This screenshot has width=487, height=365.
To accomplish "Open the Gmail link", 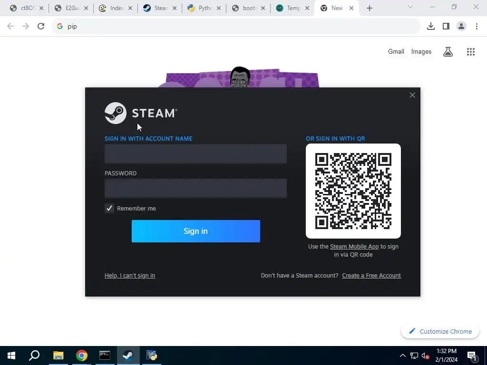I will [x=396, y=51].
